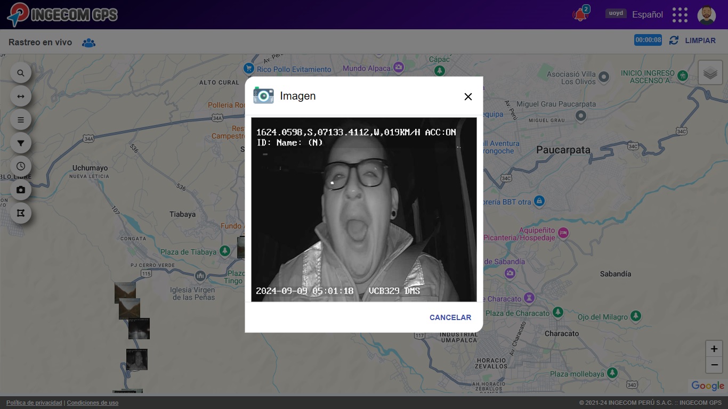Open the Política de privacidad link
This screenshot has width=728, height=409.
click(x=34, y=403)
